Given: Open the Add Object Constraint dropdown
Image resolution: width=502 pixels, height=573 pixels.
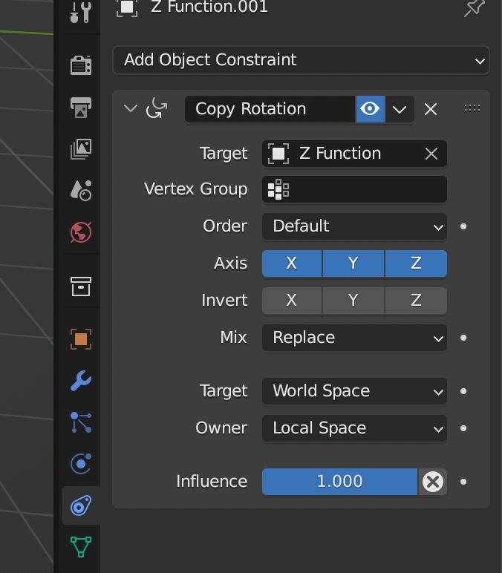Looking at the screenshot, I should click(x=301, y=60).
